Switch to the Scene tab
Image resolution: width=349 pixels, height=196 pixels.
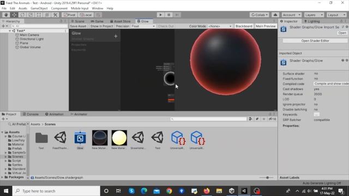(77, 21)
